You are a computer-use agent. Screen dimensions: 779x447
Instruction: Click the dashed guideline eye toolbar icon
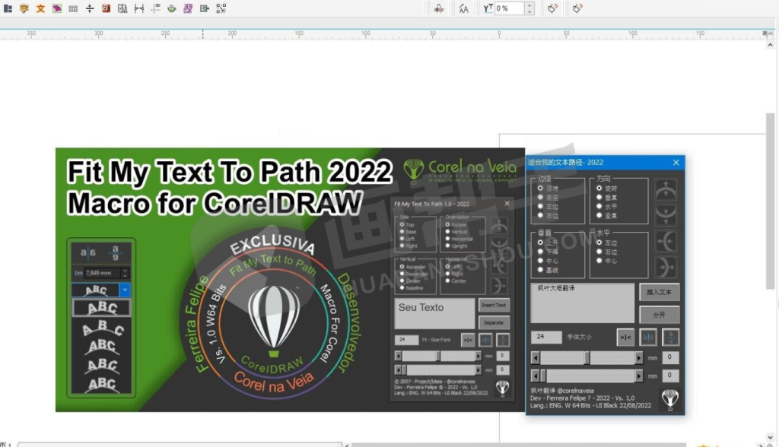(x=155, y=8)
